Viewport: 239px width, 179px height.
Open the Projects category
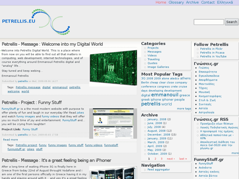pyautogui.click(x=153, y=48)
